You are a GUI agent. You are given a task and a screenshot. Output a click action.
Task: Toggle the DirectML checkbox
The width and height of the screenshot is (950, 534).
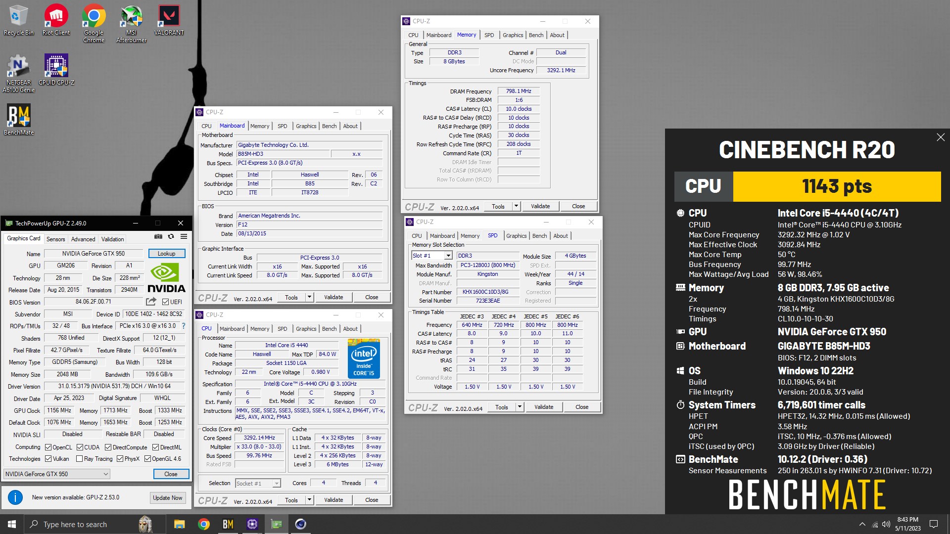(x=155, y=447)
